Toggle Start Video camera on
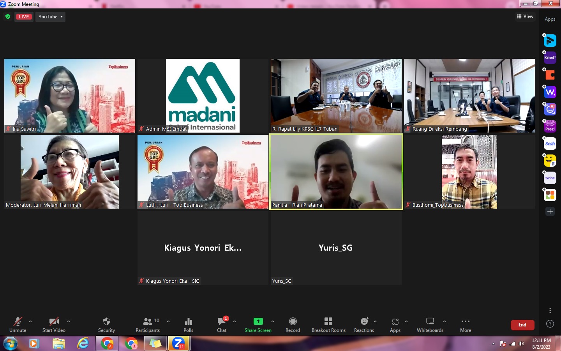This screenshot has width=561, height=351. (54, 322)
